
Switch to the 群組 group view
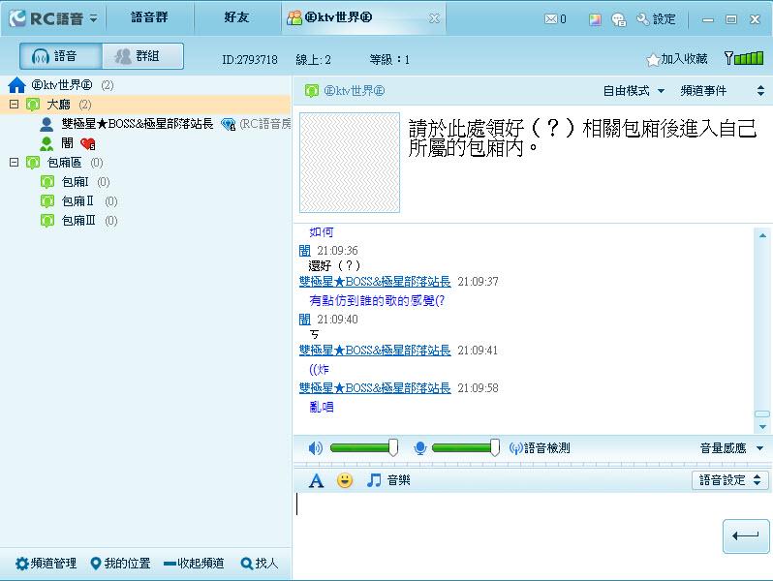142,56
